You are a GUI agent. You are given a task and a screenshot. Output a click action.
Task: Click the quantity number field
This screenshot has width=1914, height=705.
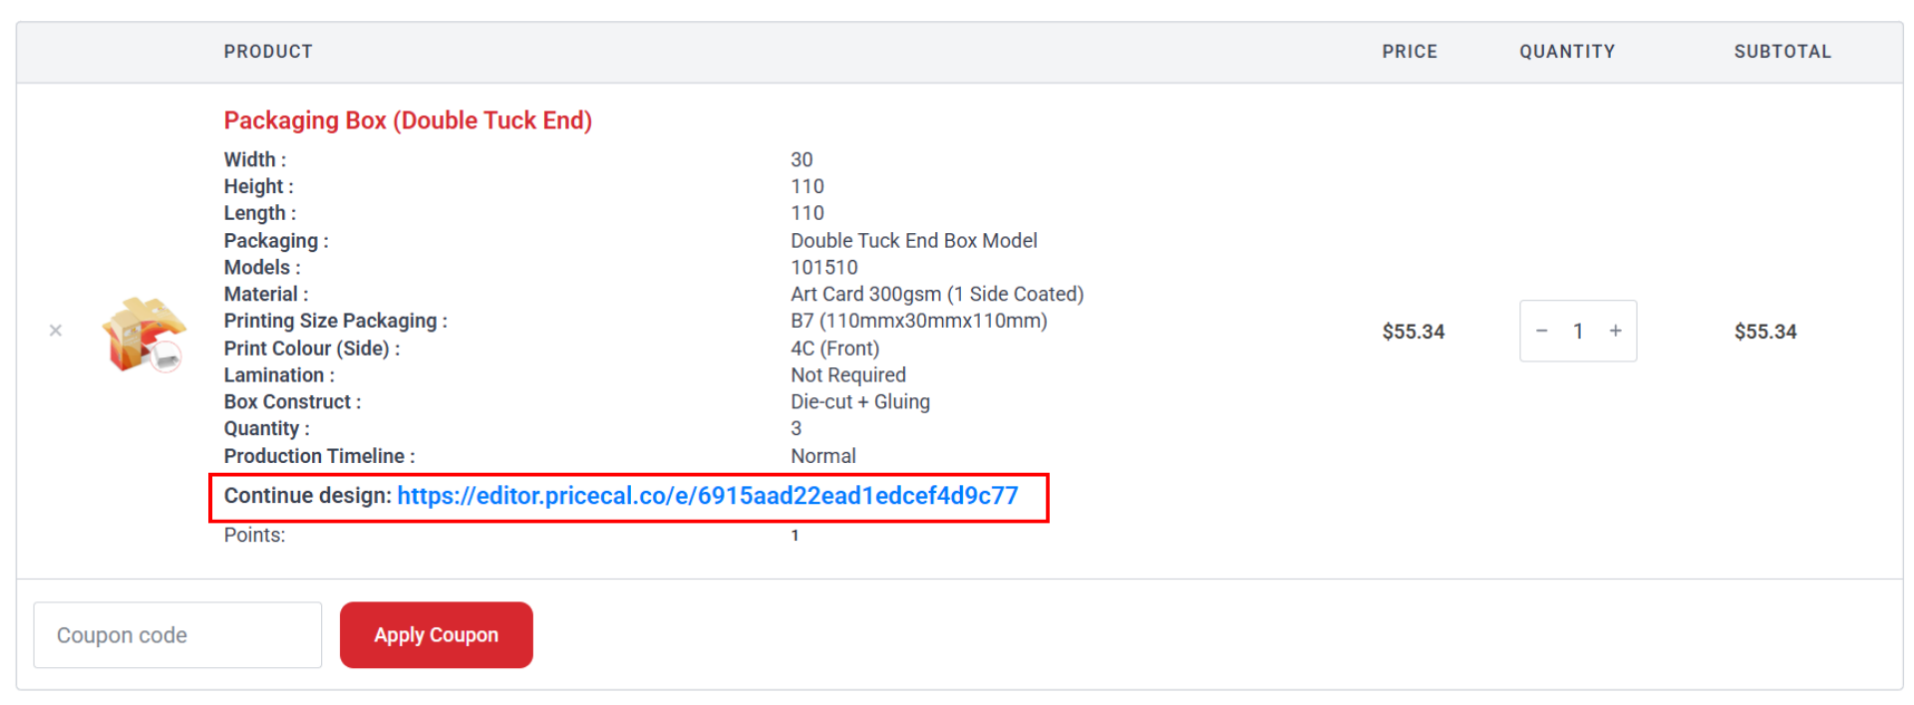pyautogui.click(x=1578, y=331)
